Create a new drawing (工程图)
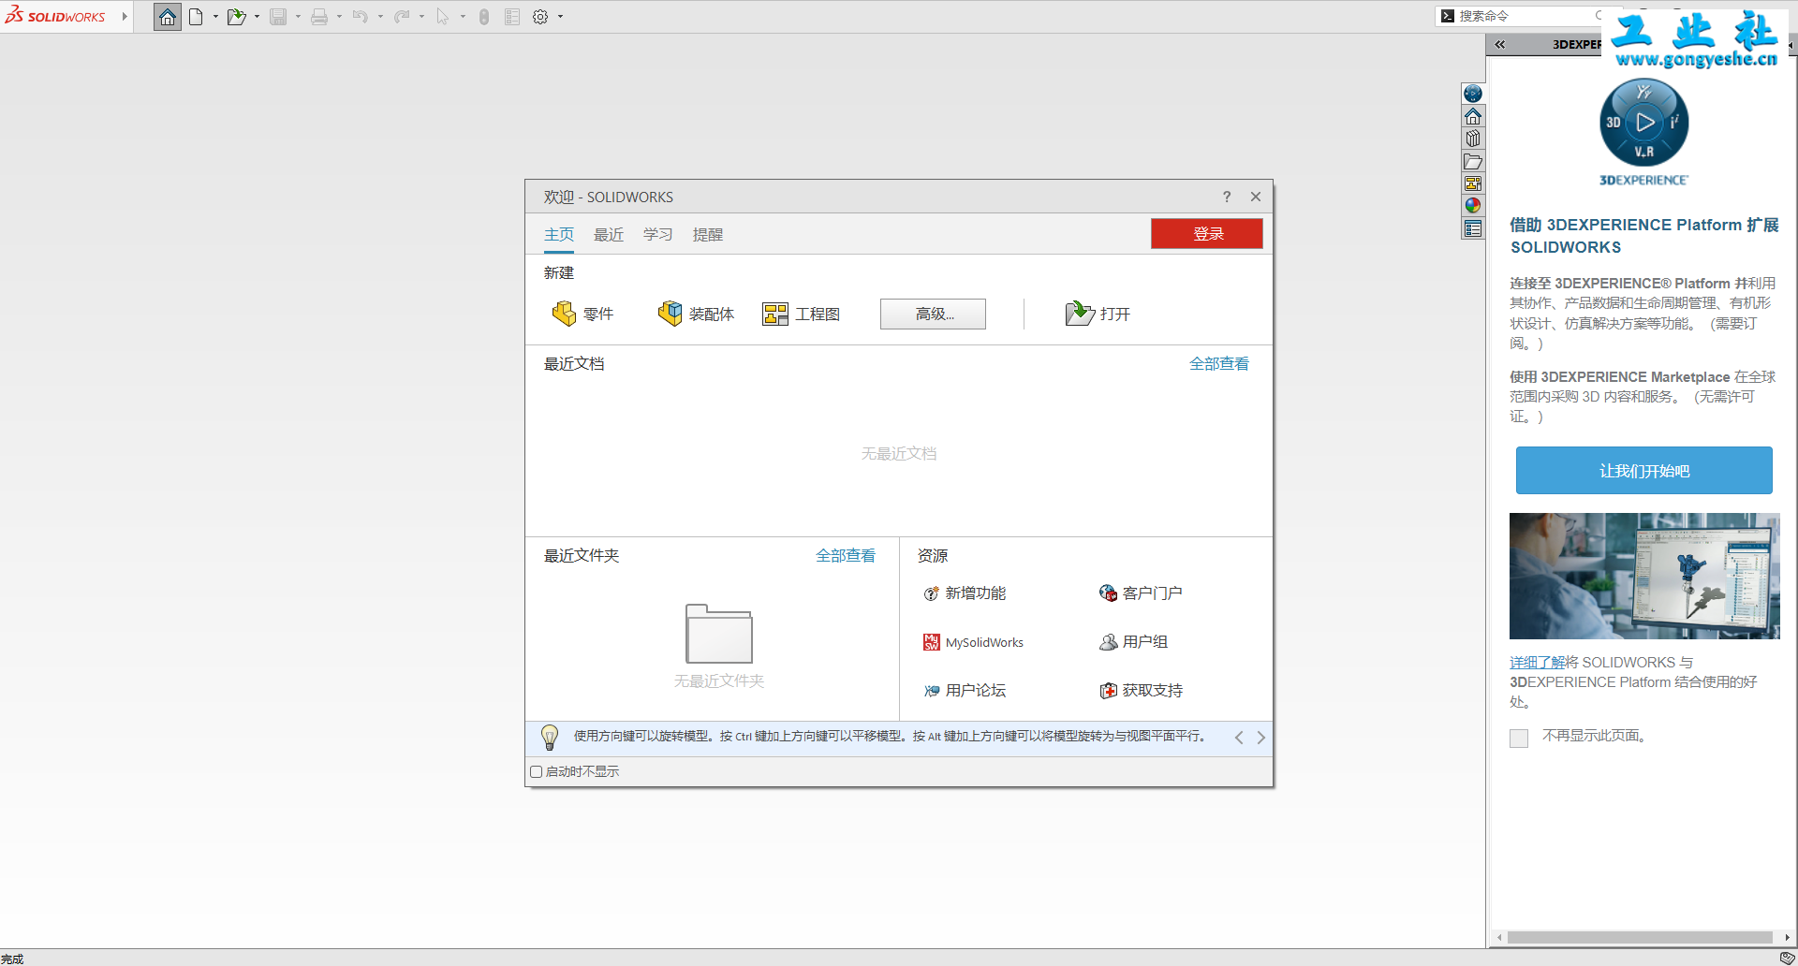Image resolution: width=1798 pixels, height=966 pixels. (x=801, y=314)
